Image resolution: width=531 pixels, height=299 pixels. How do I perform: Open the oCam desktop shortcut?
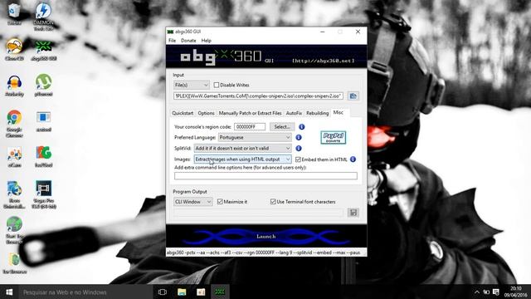14,157
